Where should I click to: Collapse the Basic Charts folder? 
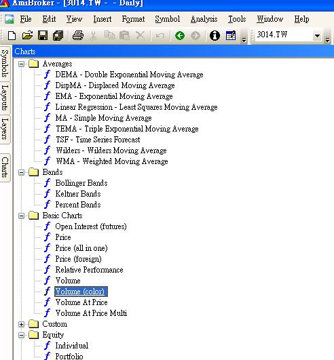21,216
